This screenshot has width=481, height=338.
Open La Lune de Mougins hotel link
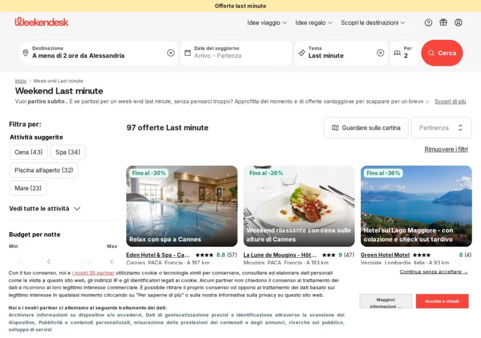280,255
